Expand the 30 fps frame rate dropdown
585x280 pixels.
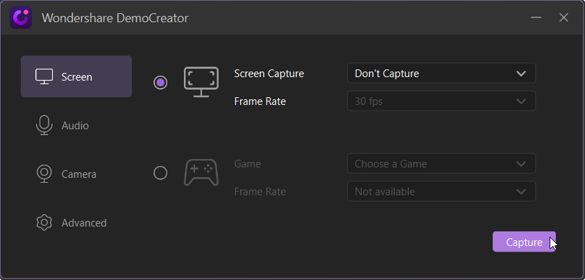point(441,101)
